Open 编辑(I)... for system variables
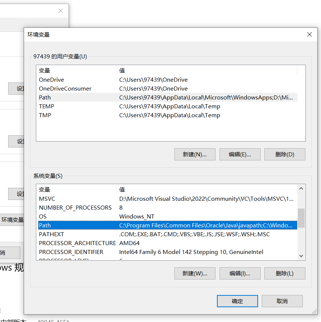The height and width of the screenshot is (322, 321). 240,274
